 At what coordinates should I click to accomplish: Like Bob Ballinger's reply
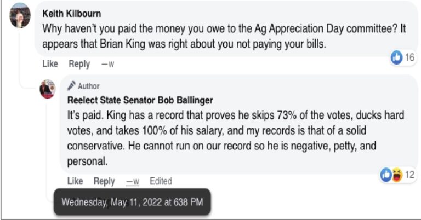pos(75,181)
